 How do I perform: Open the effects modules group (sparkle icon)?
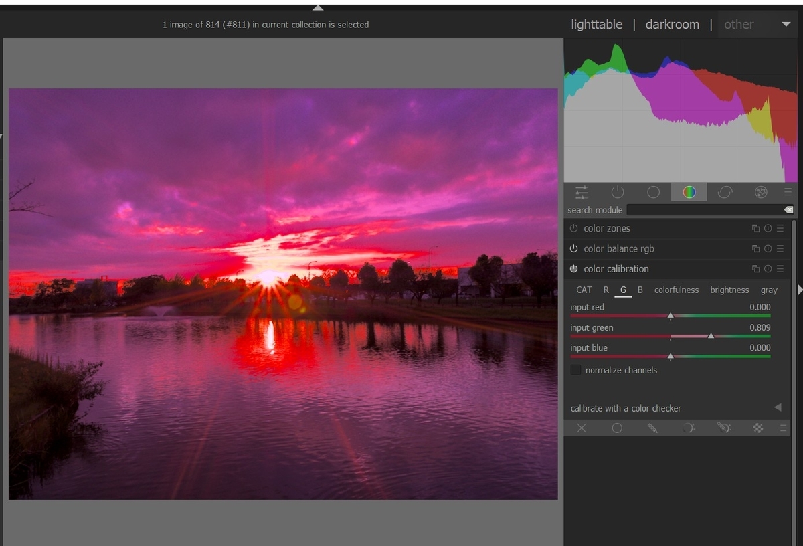tap(761, 193)
